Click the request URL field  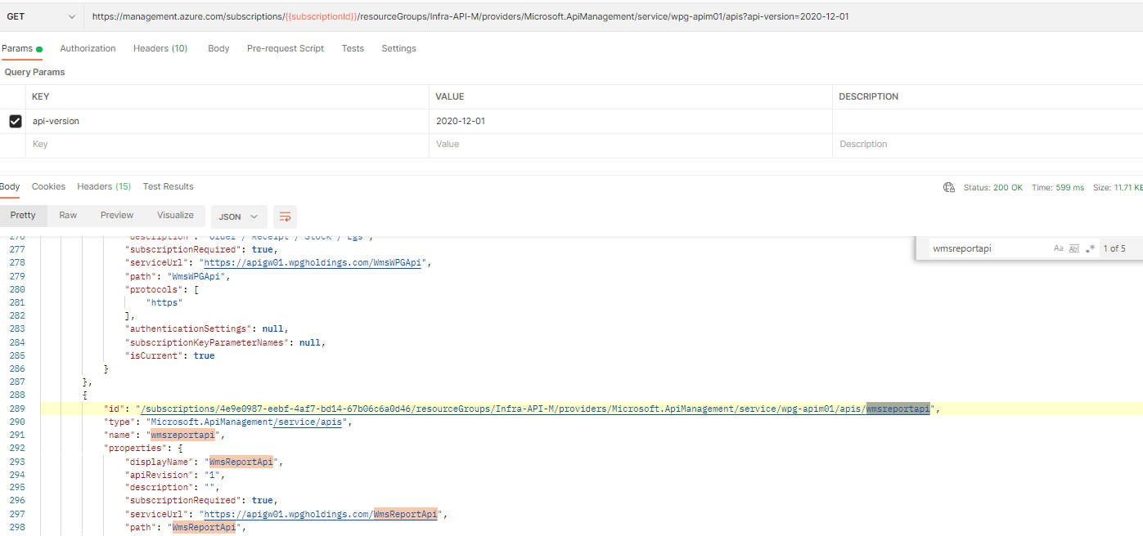(x=612, y=16)
